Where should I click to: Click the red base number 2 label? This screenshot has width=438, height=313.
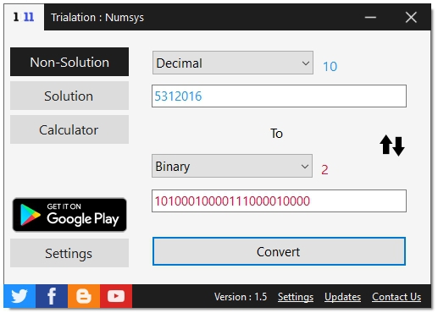(324, 170)
